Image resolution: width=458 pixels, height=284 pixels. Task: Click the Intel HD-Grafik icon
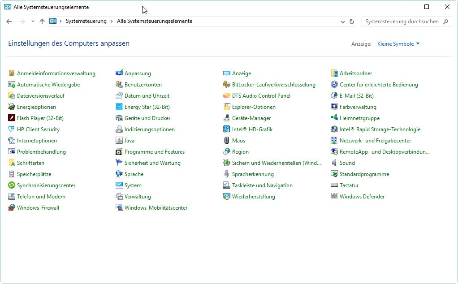[x=227, y=129]
